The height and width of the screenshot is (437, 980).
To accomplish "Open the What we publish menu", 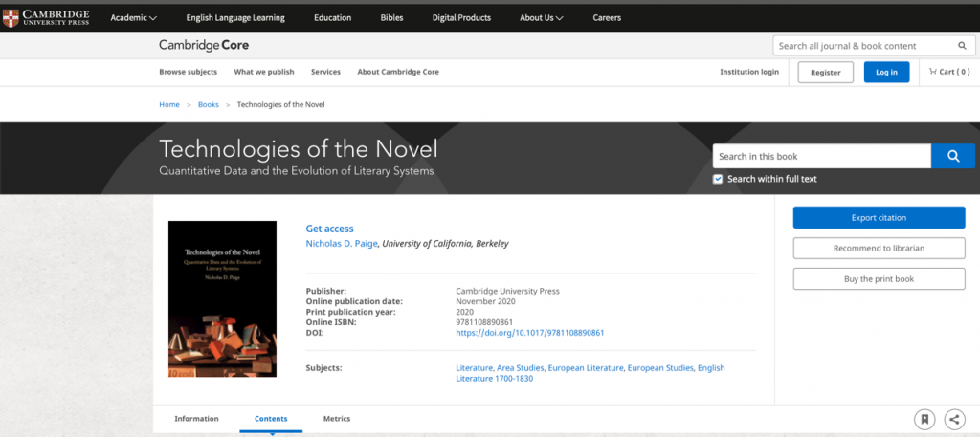I will (264, 72).
